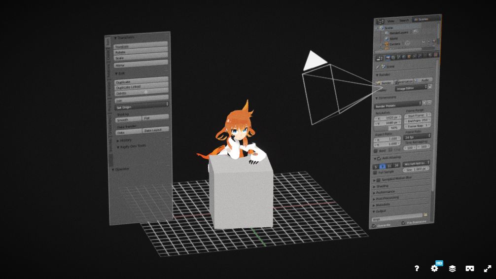Switch the viewer to fullscreen
496x279 pixels.
click(488, 268)
